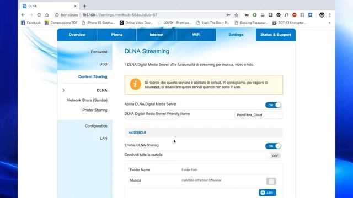Switch to the Overview tab
Screen dimensions: 353x198
(77, 35)
